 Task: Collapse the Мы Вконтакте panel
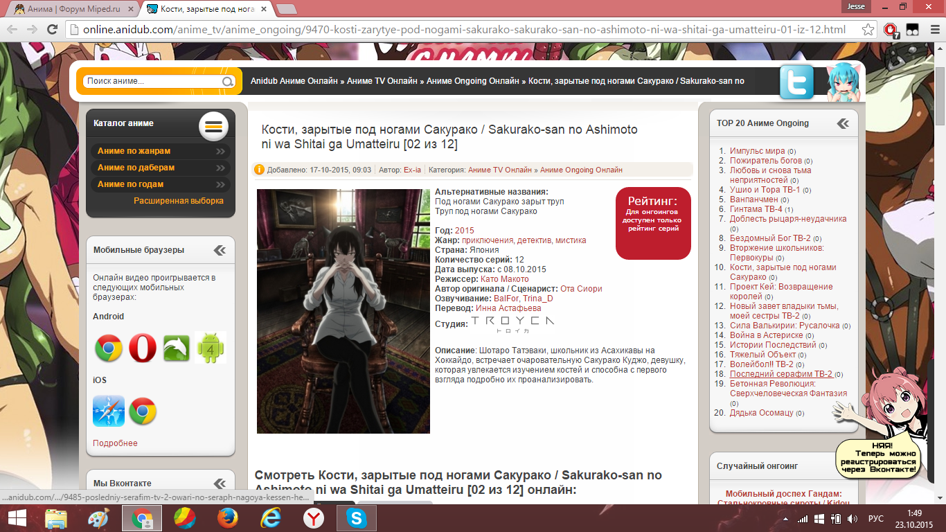220,484
